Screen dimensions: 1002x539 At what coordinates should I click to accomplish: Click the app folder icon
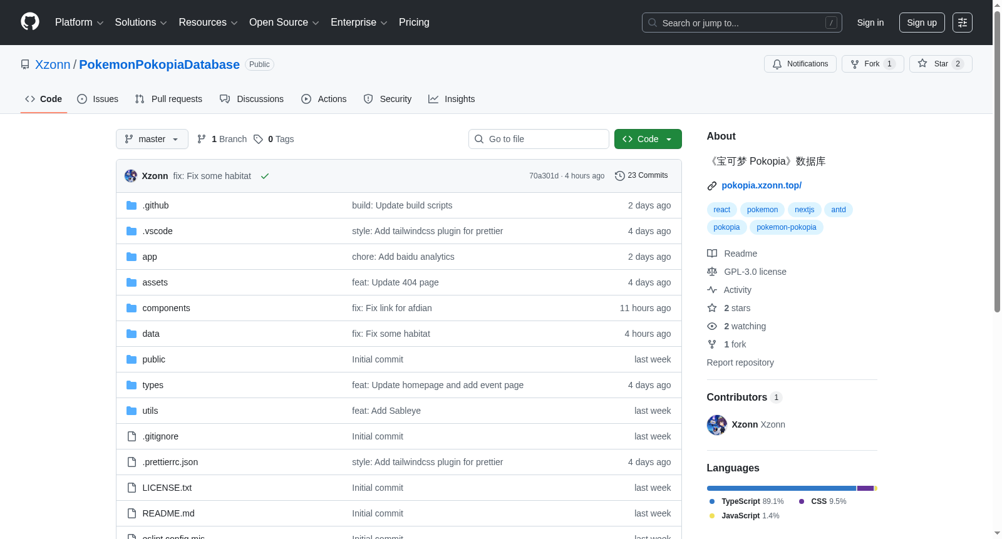[x=132, y=257]
